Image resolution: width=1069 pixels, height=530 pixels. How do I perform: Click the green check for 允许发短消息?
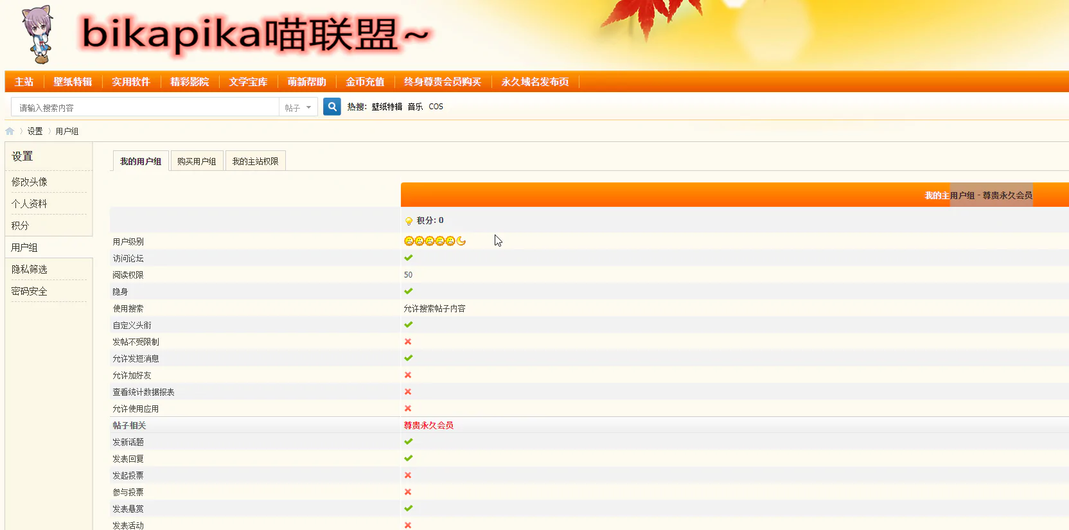[x=409, y=358]
